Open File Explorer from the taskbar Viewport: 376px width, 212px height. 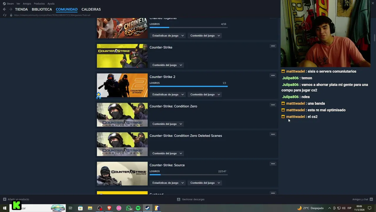tap(90, 208)
